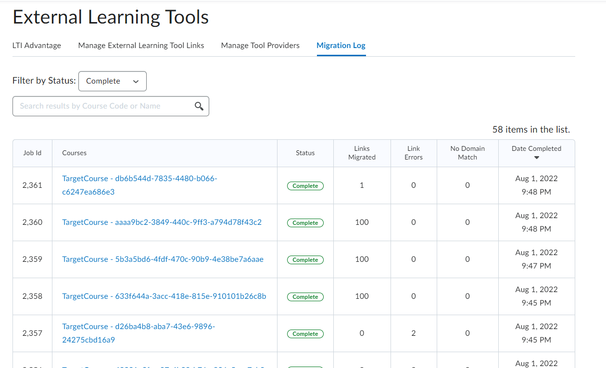Click the Job Id column header
The height and width of the screenshot is (368, 606).
(x=32, y=153)
